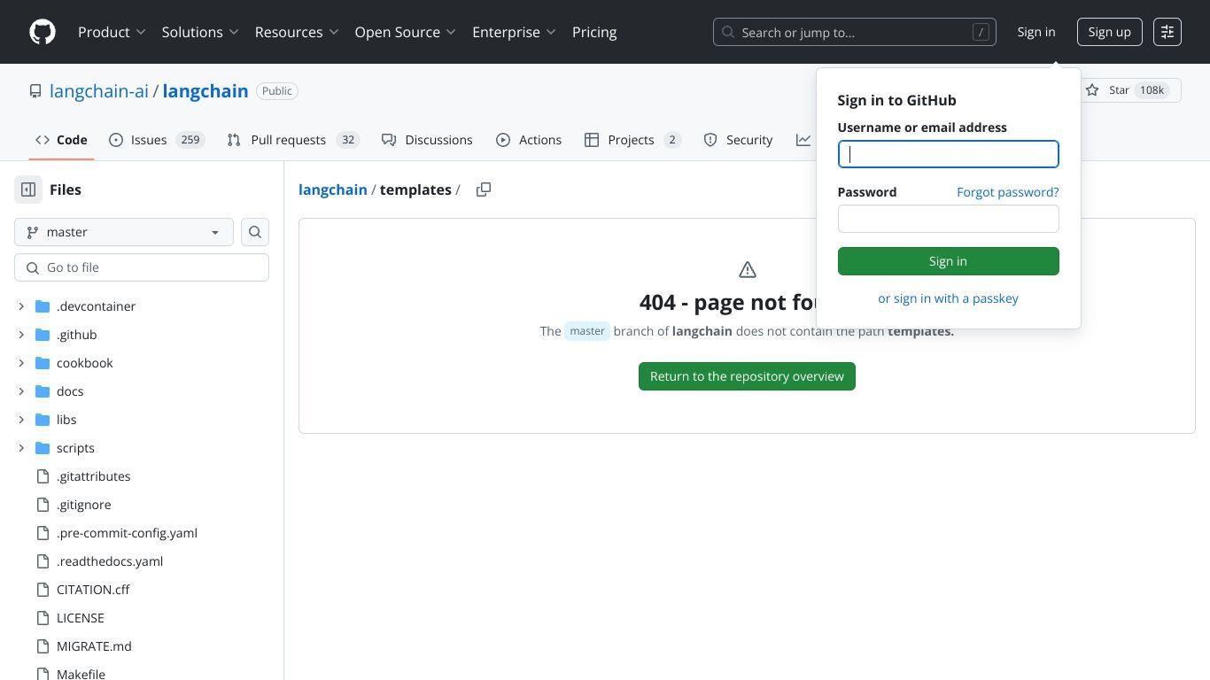1210x680 pixels.
Task: Switch to the Security tab
Action: point(738,140)
